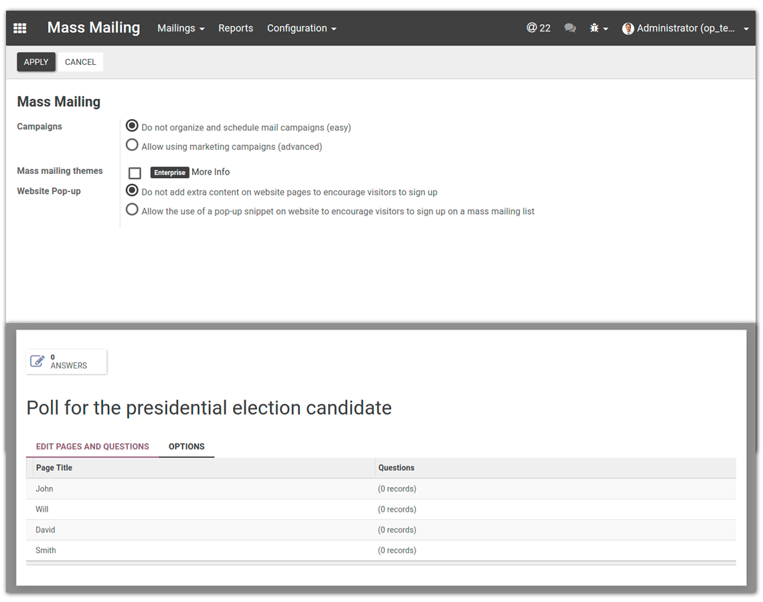763x602 pixels.
Task: Enable the pop-up snippet sign-up option
Action: tap(132, 209)
